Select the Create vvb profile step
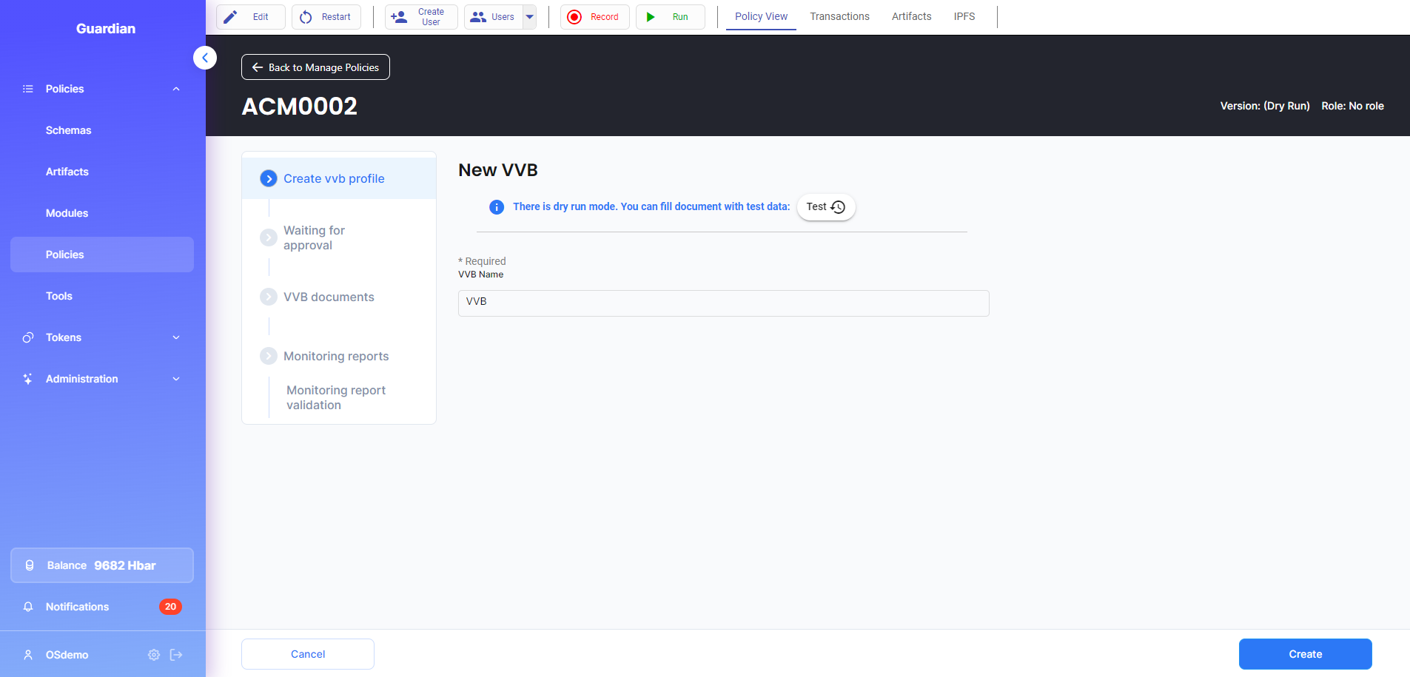Viewport: 1410px width, 677px height. pyautogui.click(x=334, y=178)
